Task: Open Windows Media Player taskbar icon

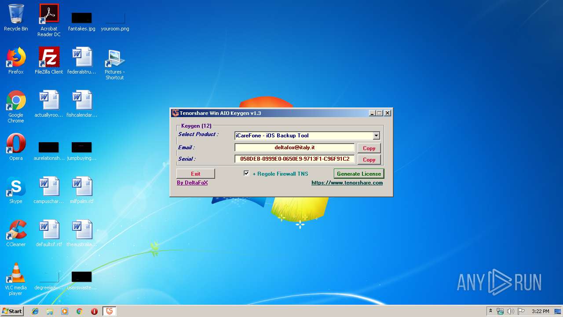Action: (65, 311)
